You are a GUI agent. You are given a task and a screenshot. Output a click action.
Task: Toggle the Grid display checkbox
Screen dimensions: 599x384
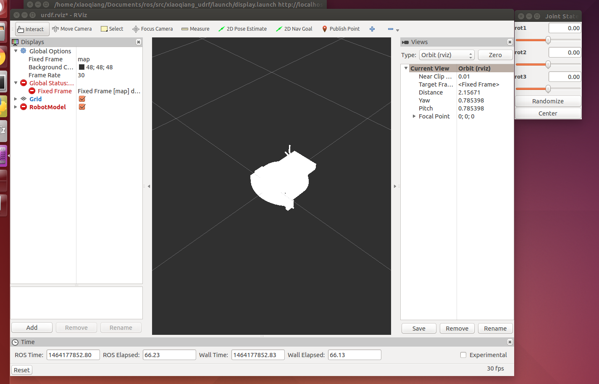click(x=82, y=99)
